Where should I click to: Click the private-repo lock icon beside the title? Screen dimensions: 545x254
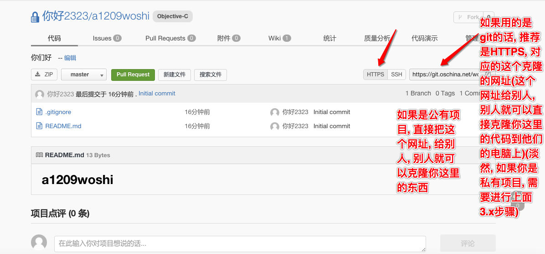[x=35, y=17]
